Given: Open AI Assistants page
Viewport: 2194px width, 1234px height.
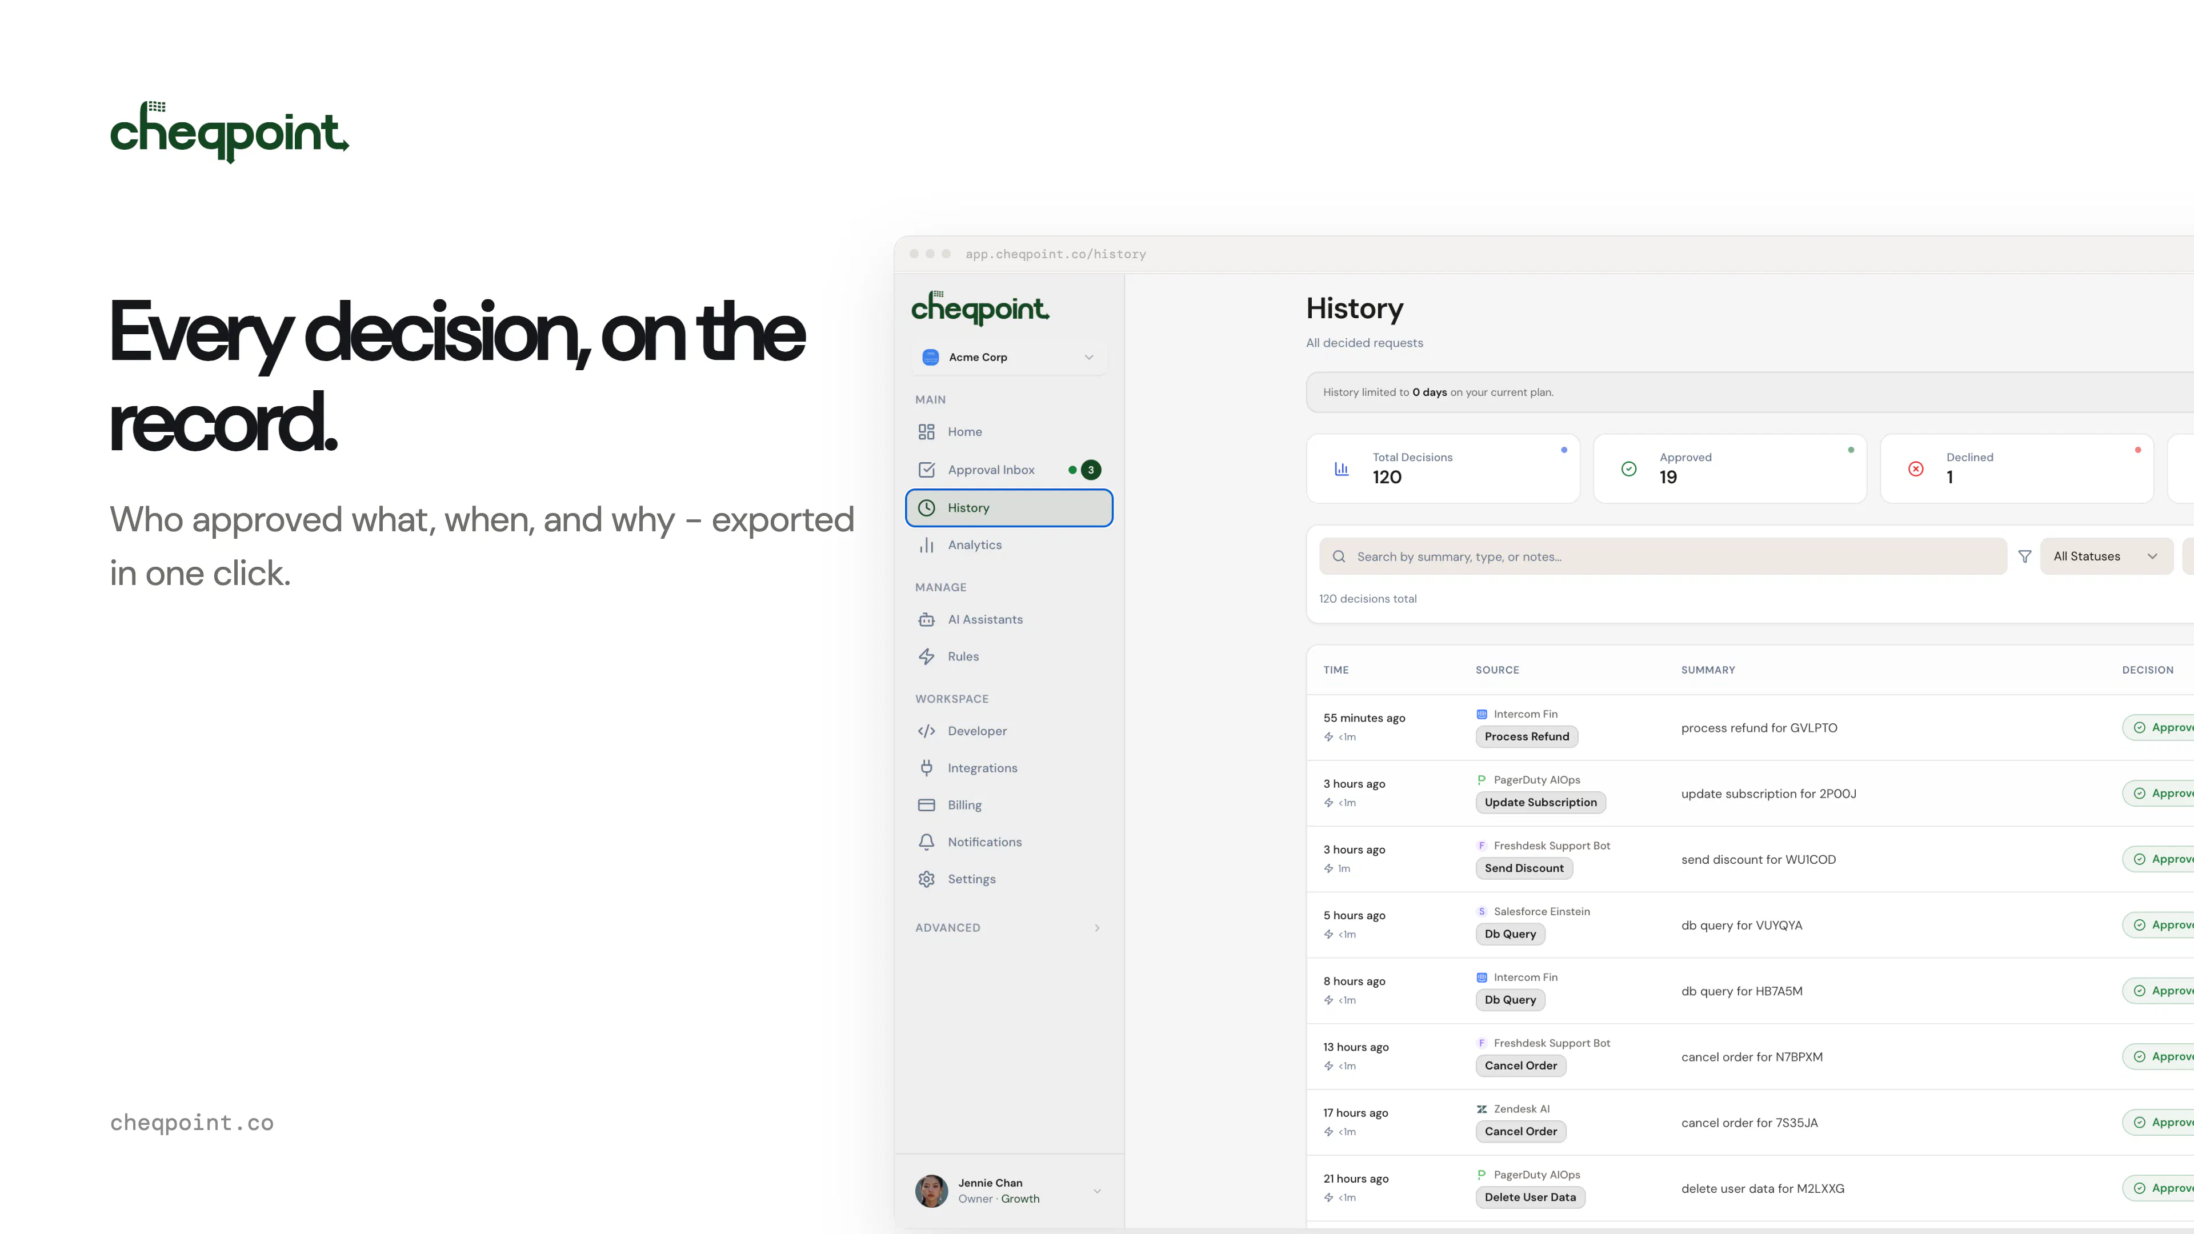Looking at the screenshot, I should click(1008, 619).
